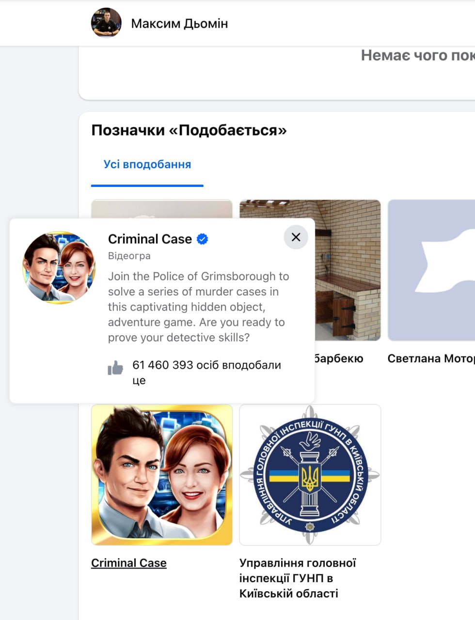This screenshot has width=475, height=620.
Task: Click the Позначки «Подобається» section heading
Action: 189,130
